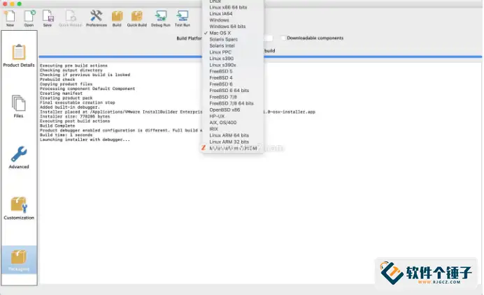Click the 'Build time: 1 seconds' log line
The image size is (484, 295).
[x=66, y=135]
